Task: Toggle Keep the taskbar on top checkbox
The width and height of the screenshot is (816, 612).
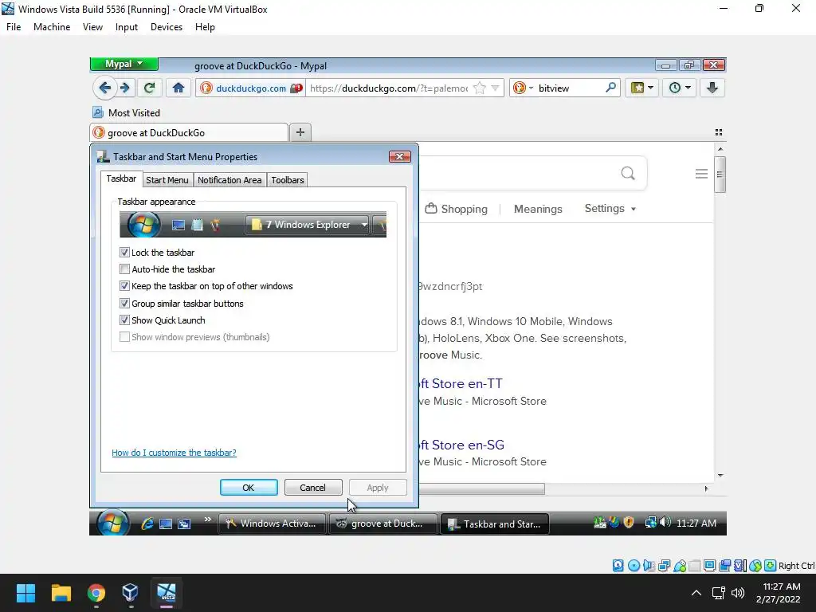Action: click(x=124, y=286)
